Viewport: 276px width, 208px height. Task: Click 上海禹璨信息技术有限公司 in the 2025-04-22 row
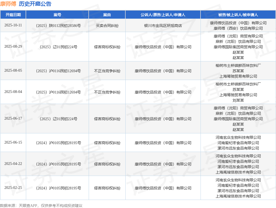[238, 172]
